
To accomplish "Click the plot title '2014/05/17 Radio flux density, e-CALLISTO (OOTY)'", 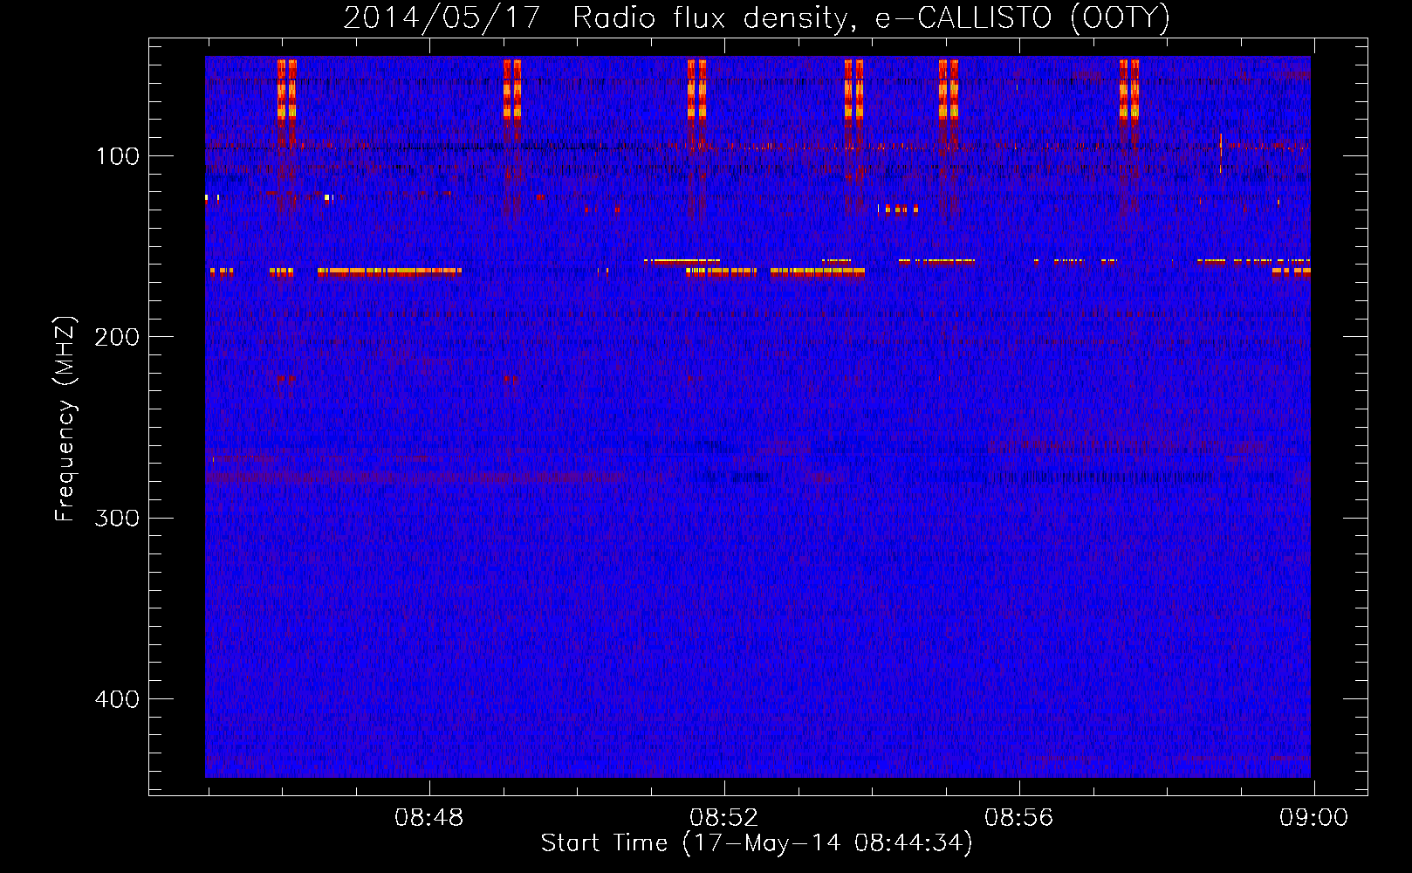I will coord(757,17).
